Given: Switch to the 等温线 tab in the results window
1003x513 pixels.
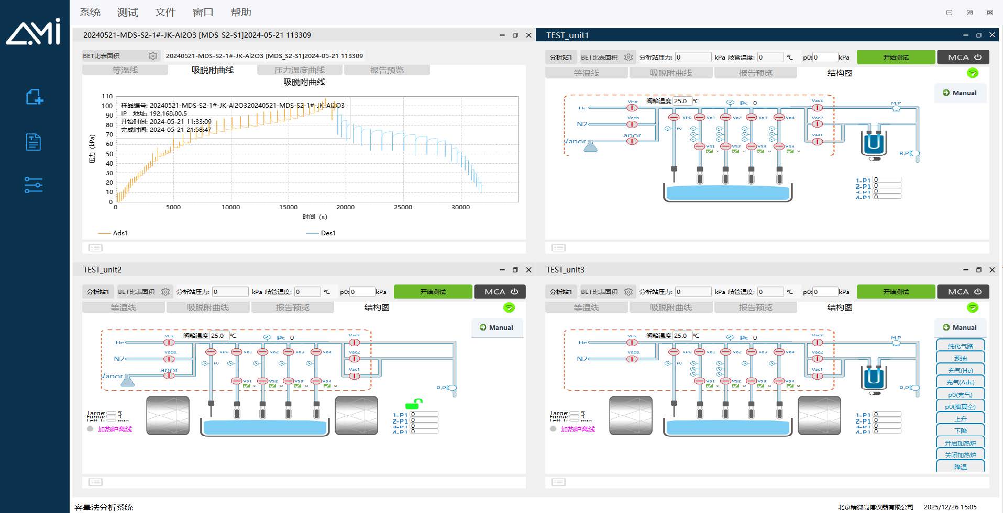Looking at the screenshot, I should click(x=125, y=70).
